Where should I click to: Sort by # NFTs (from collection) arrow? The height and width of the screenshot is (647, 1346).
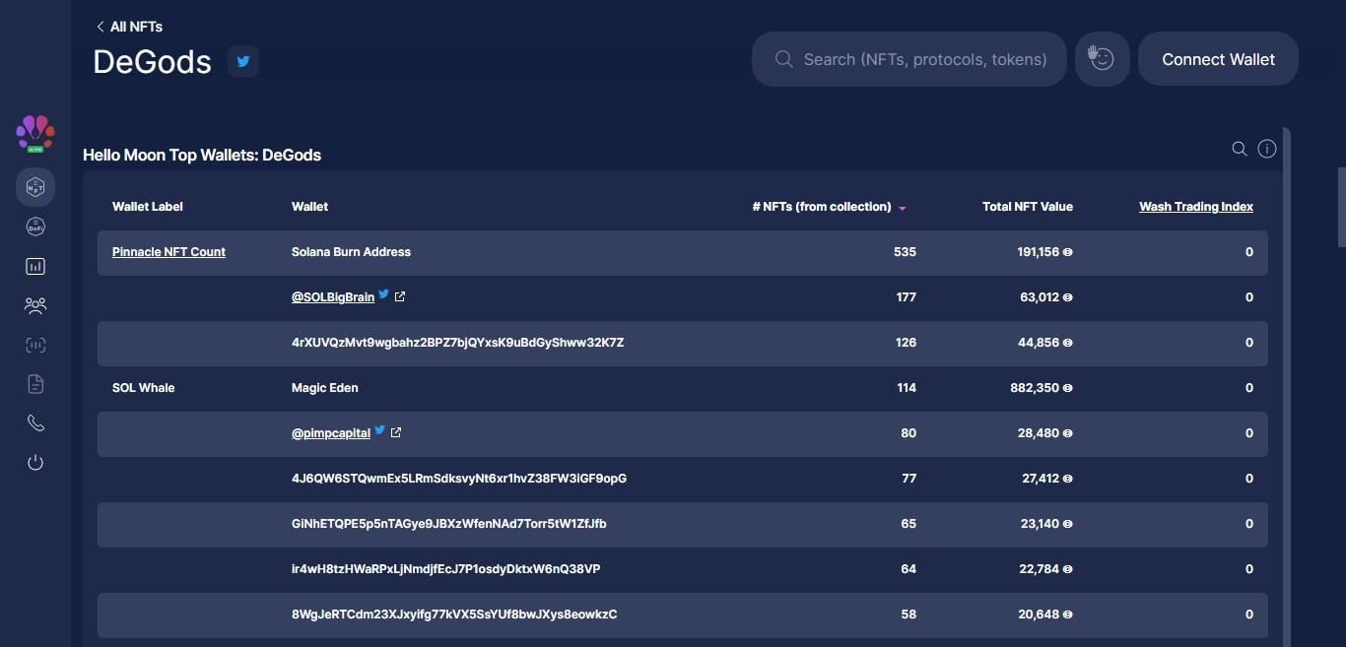pyautogui.click(x=902, y=208)
